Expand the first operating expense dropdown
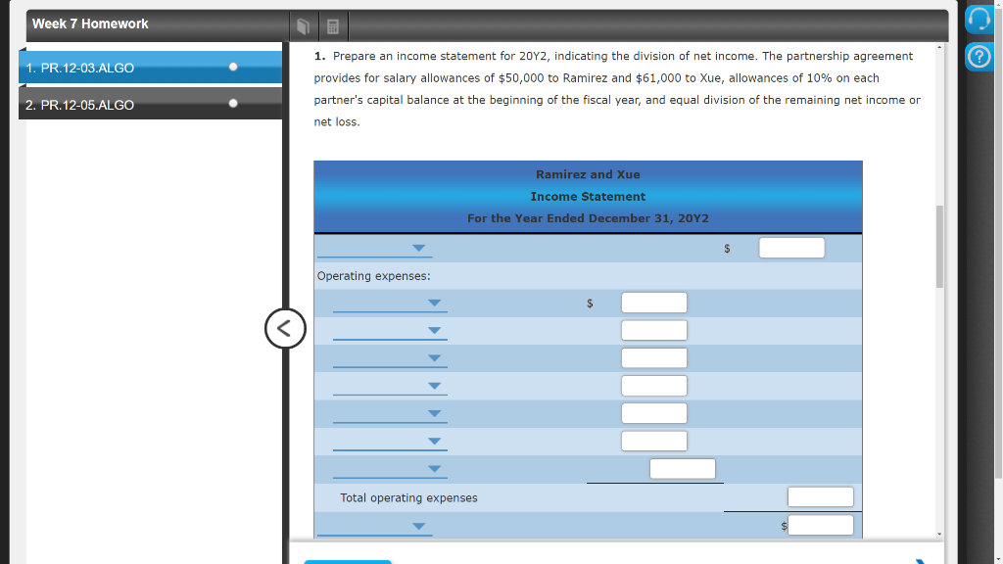1003x564 pixels. click(390, 304)
